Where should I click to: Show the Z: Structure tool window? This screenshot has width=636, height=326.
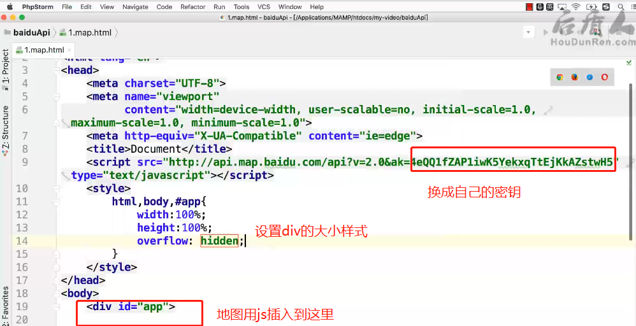pos(5,131)
